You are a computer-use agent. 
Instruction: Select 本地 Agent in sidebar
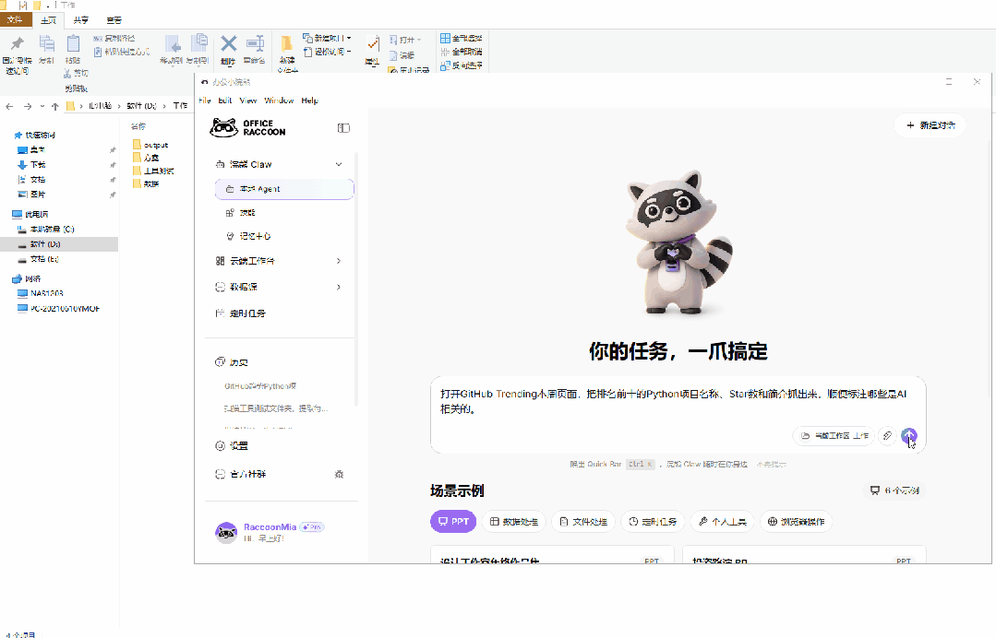pyautogui.click(x=284, y=189)
